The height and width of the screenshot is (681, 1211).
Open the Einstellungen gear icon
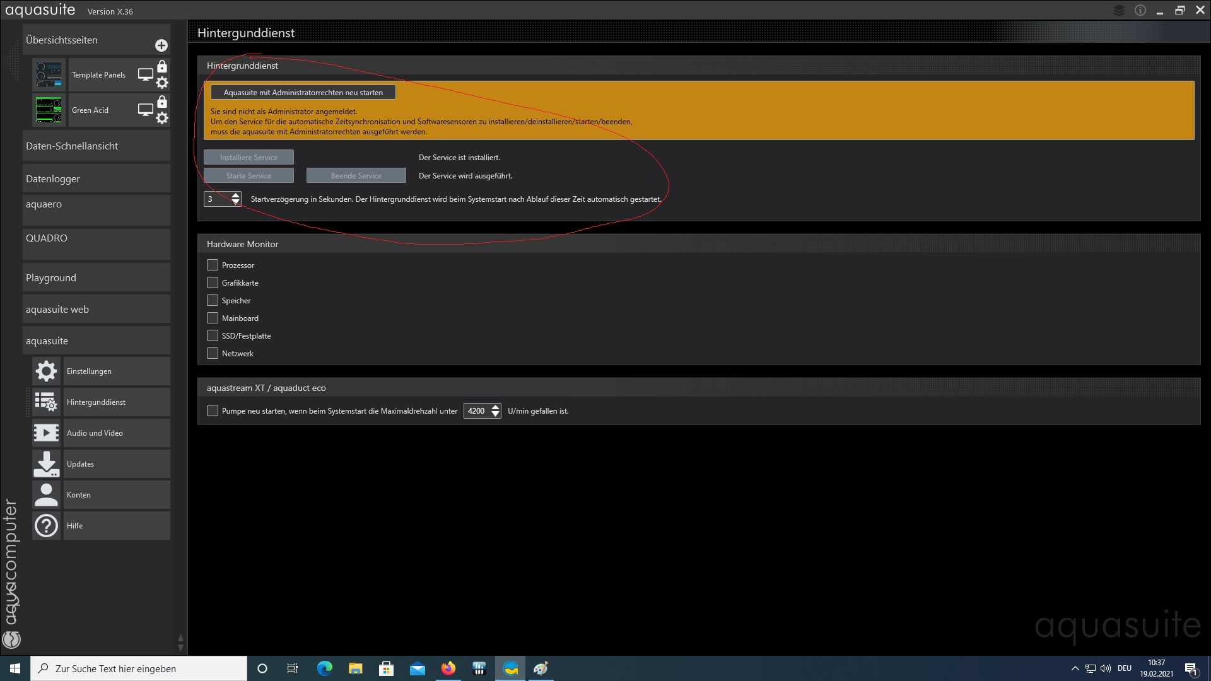click(x=46, y=371)
